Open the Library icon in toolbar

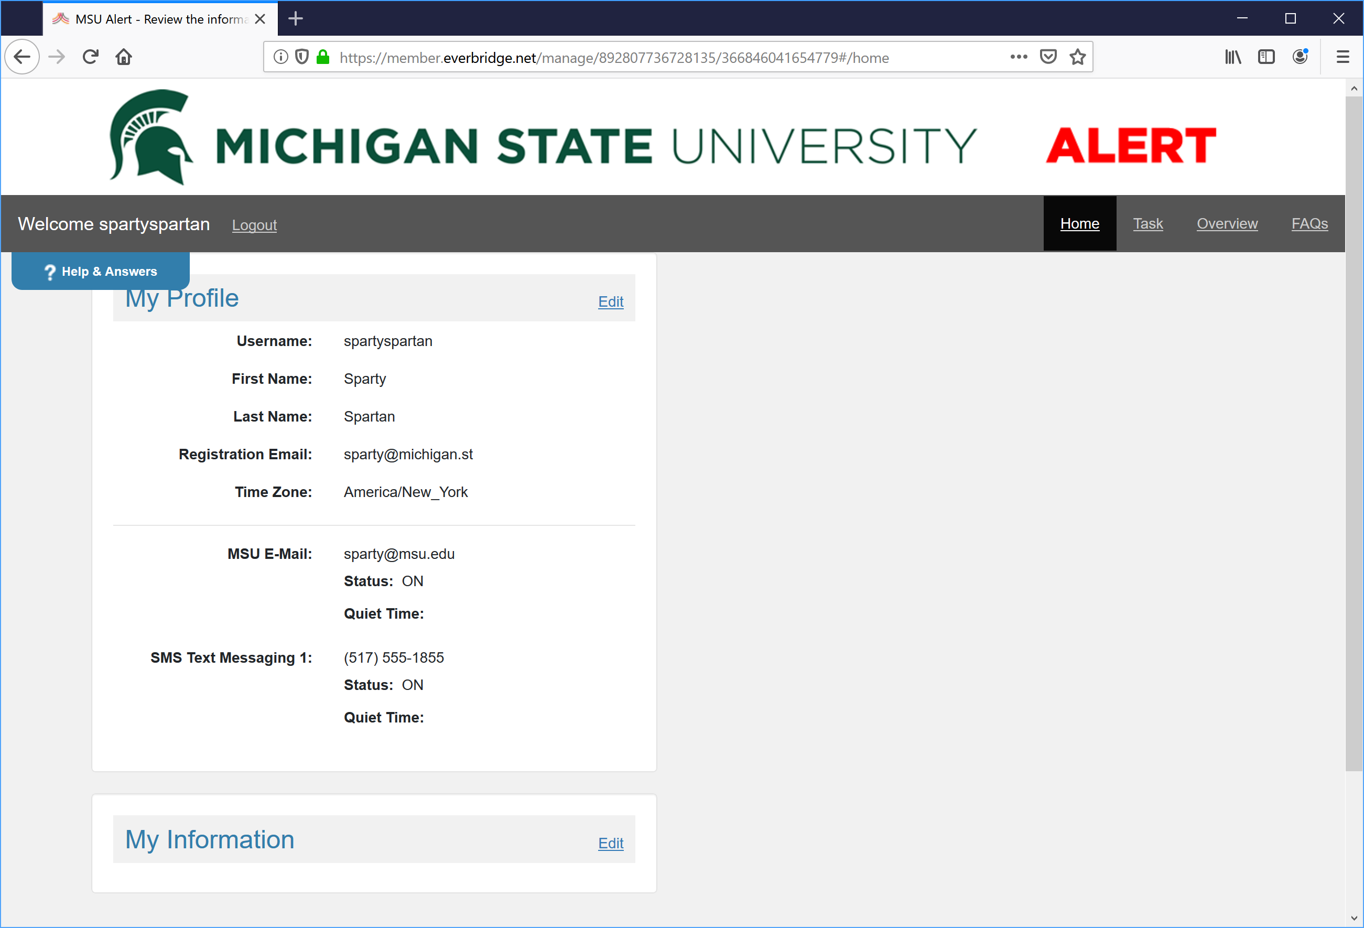pos(1232,57)
